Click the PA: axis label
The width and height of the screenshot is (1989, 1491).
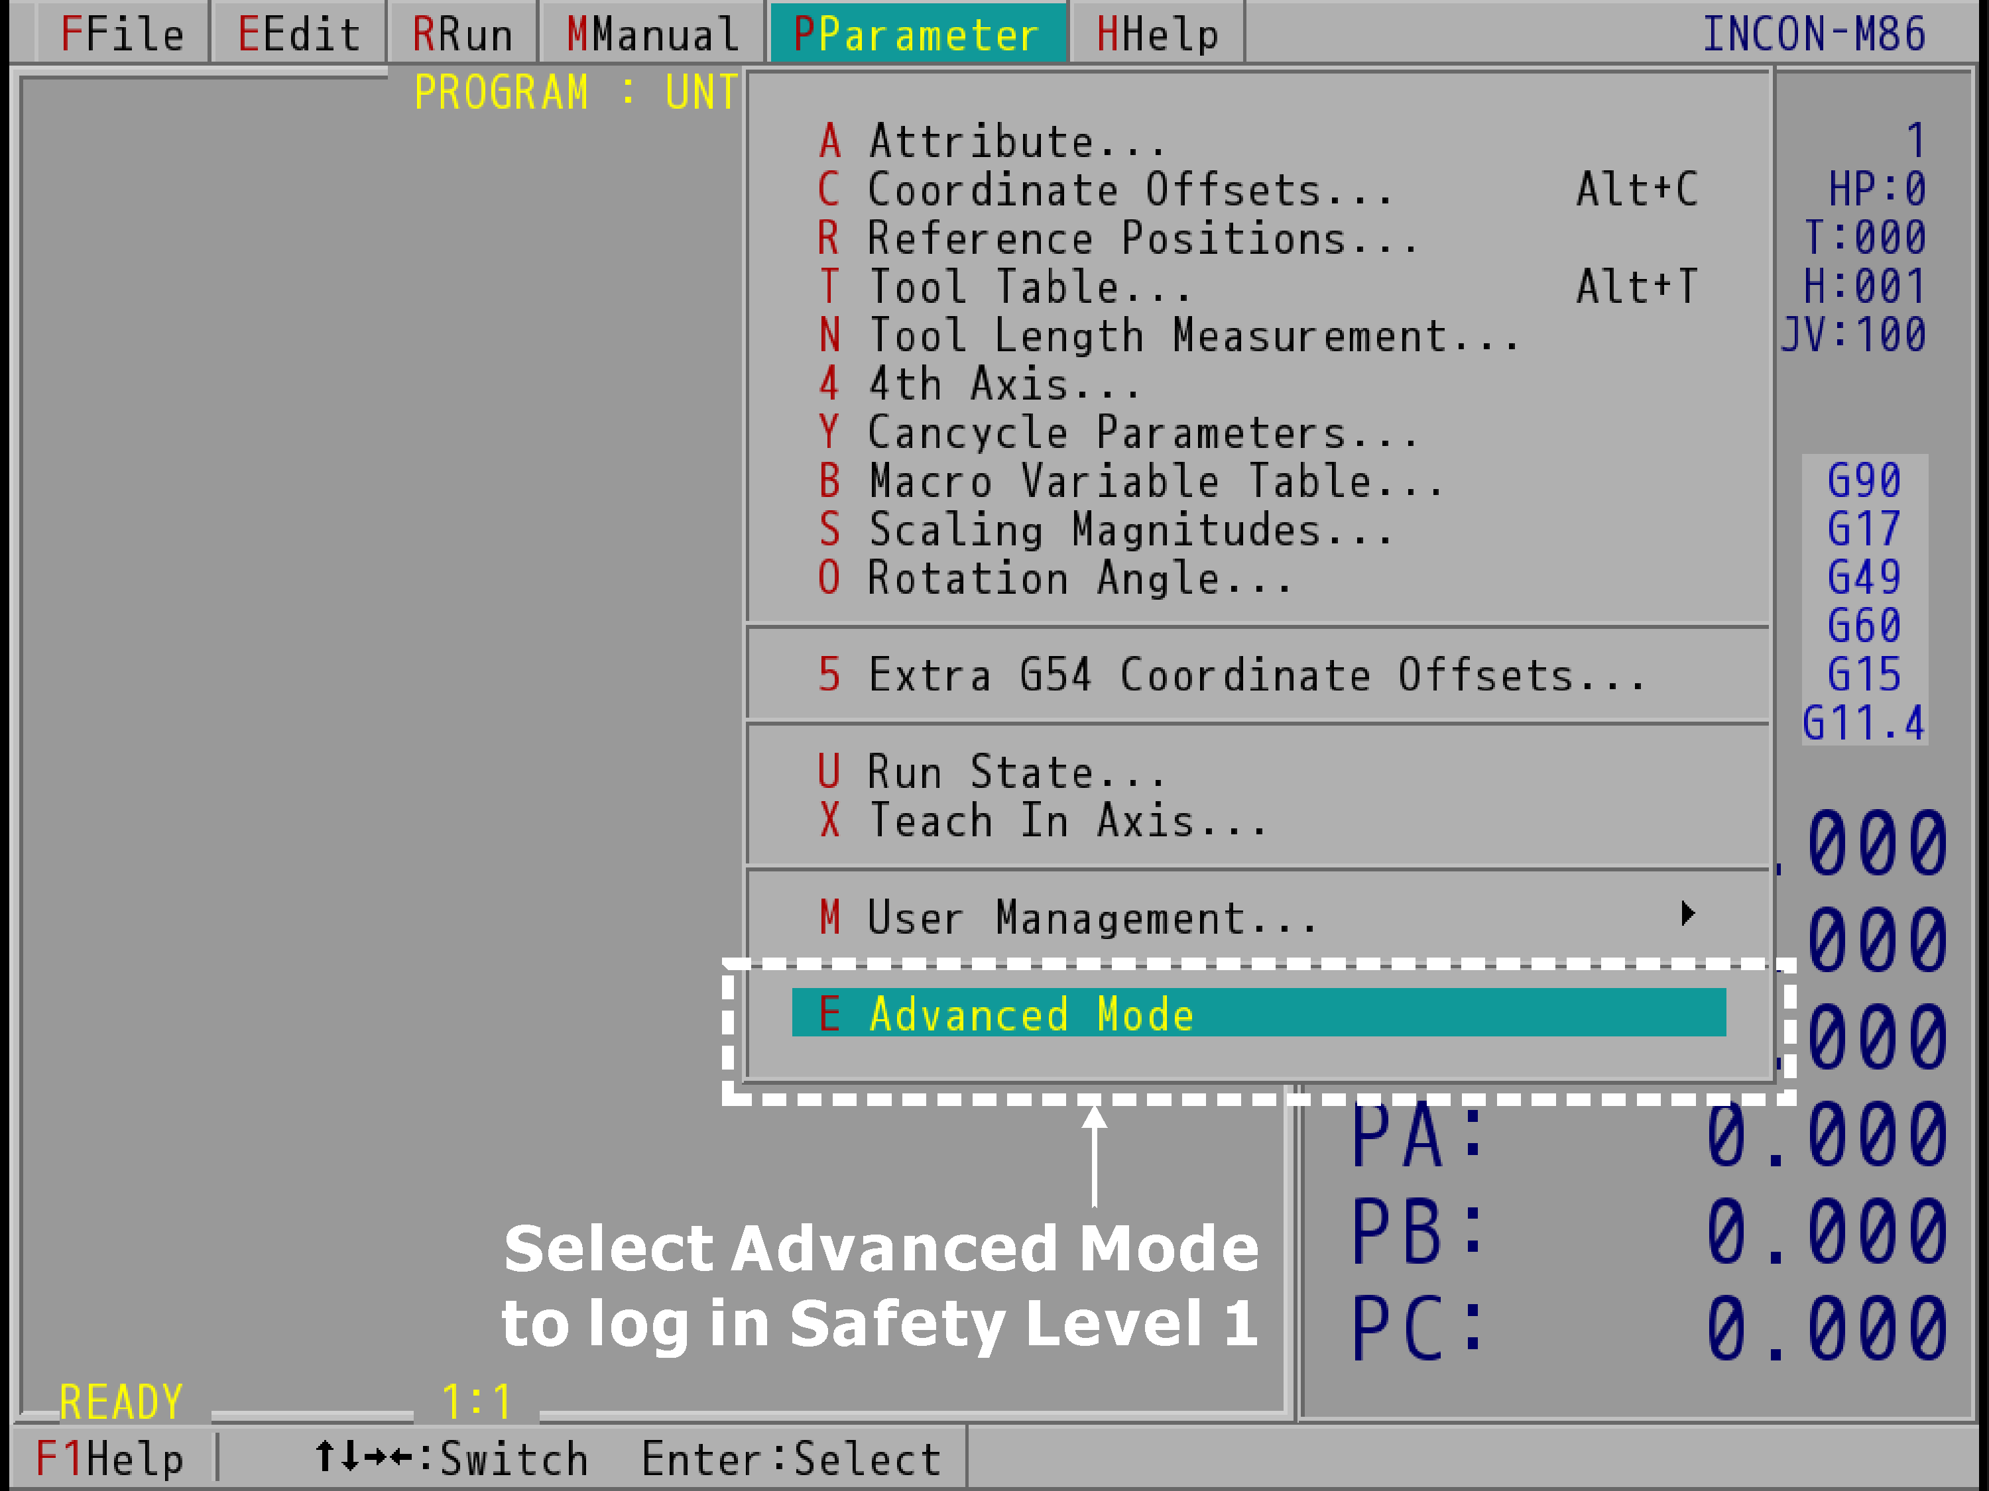1418,1134
